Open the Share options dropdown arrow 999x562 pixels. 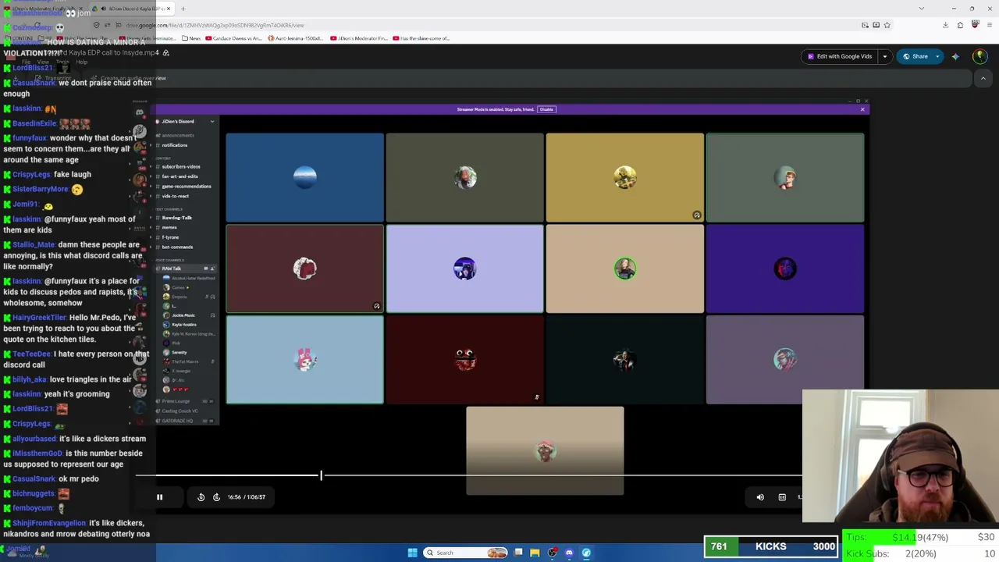pyautogui.click(x=937, y=56)
